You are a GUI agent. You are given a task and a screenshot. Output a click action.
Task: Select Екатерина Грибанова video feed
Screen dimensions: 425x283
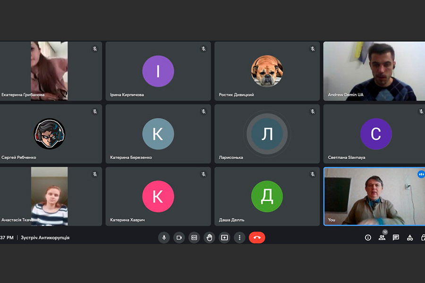tap(49, 71)
